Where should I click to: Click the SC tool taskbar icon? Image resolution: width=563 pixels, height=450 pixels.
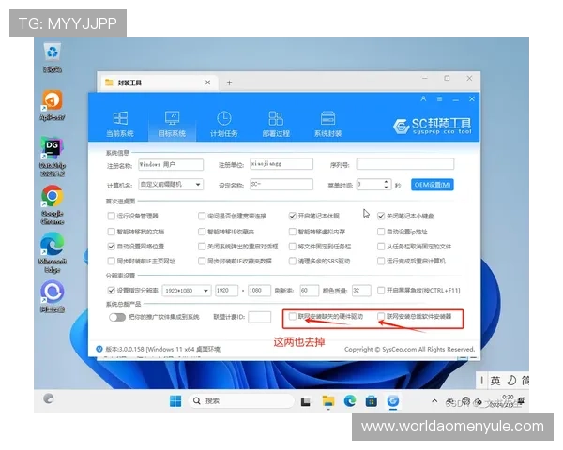coord(393,401)
